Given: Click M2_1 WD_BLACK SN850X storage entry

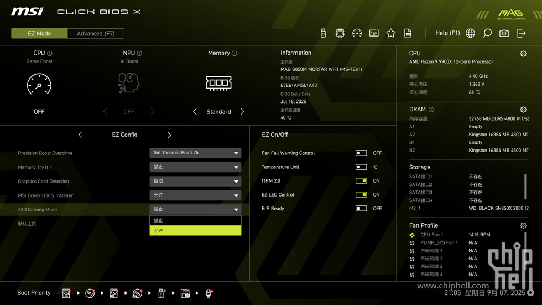Looking at the screenshot, I should click(x=469, y=208).
